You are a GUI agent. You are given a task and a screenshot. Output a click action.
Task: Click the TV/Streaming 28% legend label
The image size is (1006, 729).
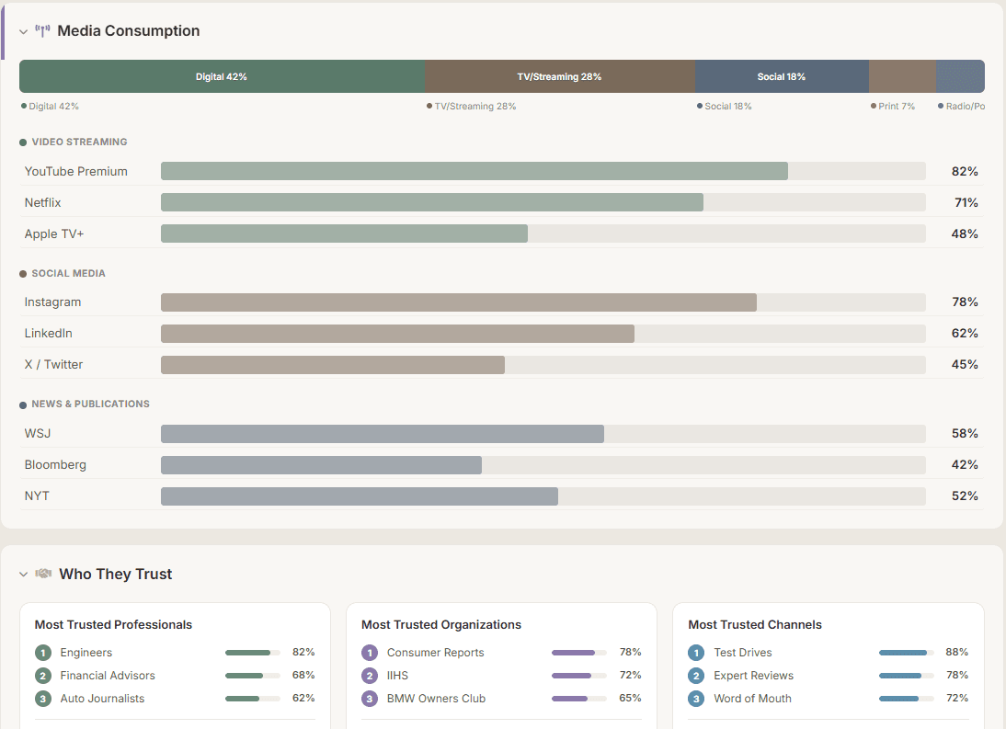pos(474,107)
